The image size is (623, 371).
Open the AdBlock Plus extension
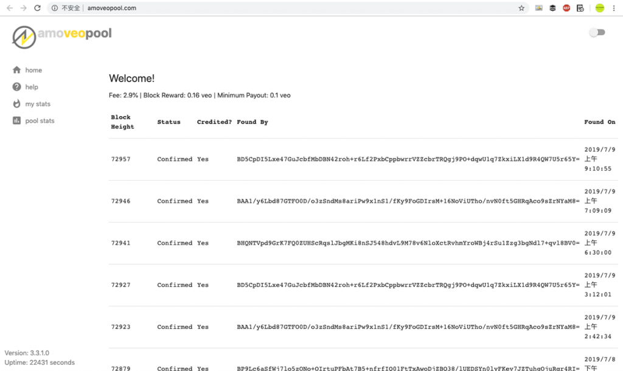566,9
